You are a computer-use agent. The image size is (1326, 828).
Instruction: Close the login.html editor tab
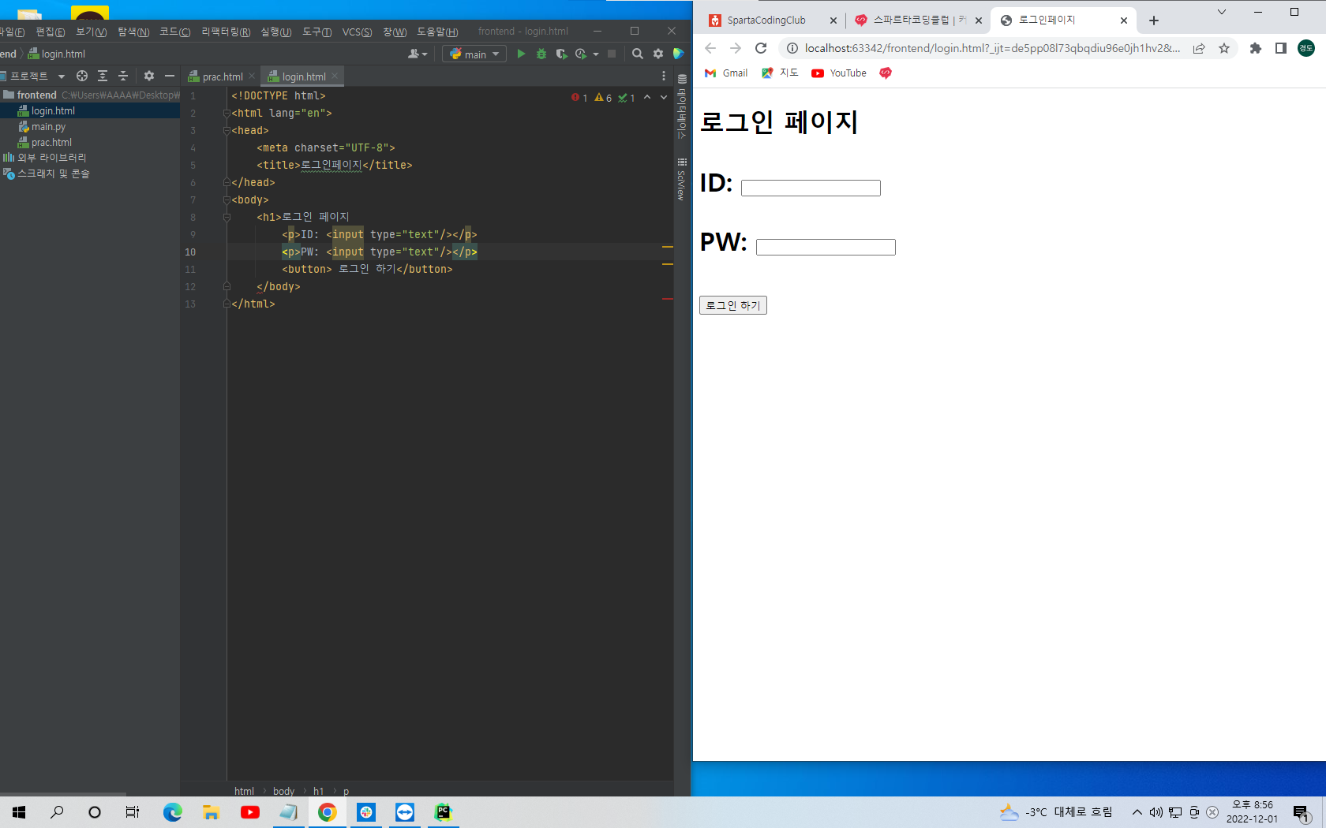[x=335, y=76]
